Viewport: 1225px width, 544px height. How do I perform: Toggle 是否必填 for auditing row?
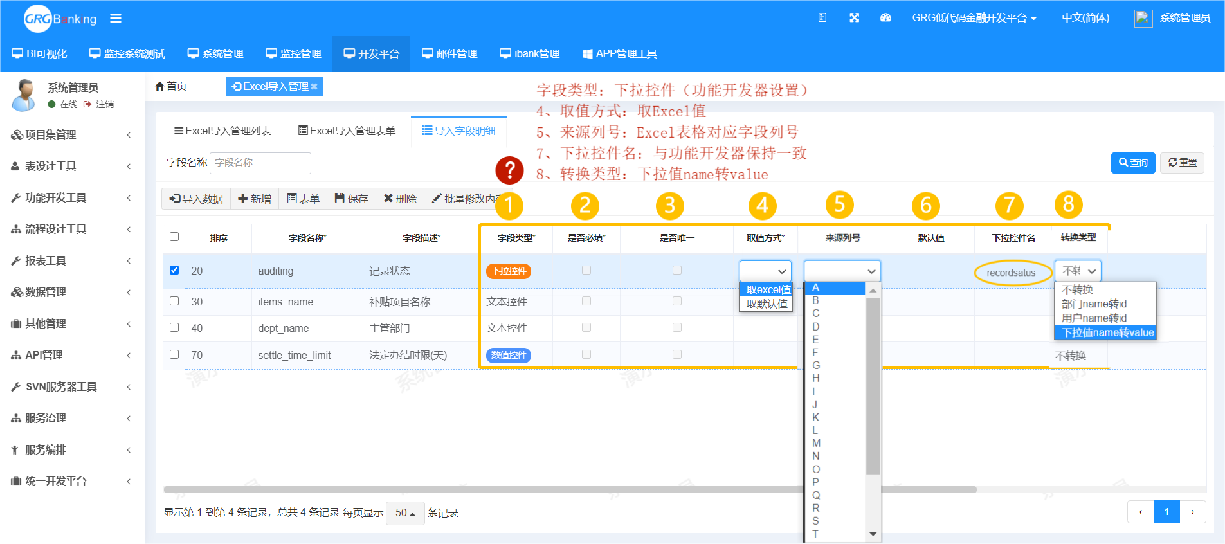click(x=586, y=270)
